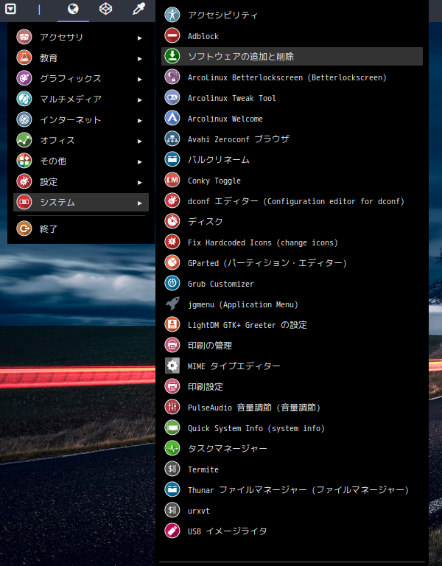This screenshot has width=442, height=566.
Task: Open Arcolinux Tweak Tool entry
Action: point(292,98)
